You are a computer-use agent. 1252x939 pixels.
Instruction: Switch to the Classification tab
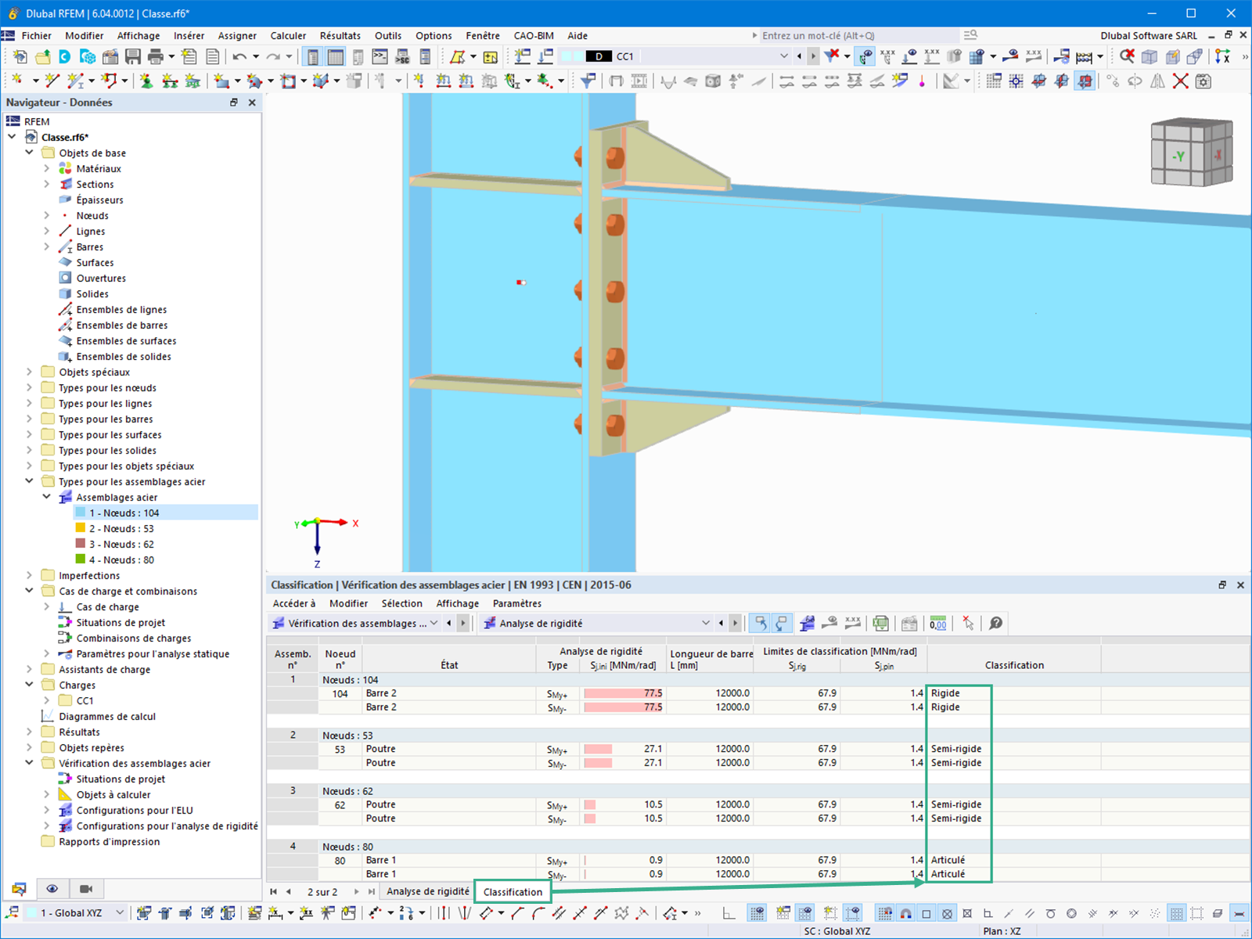(x=513, y=892)
